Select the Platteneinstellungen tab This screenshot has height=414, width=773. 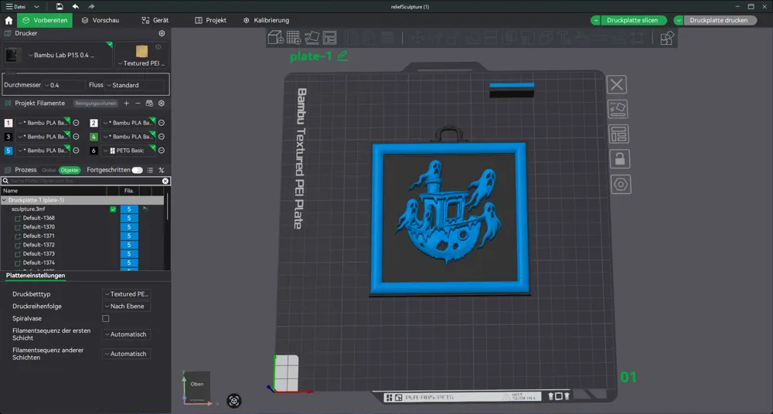point(36,276)
